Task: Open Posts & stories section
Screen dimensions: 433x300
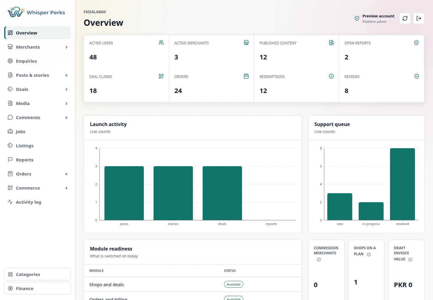Action: (x=38, y=75)
